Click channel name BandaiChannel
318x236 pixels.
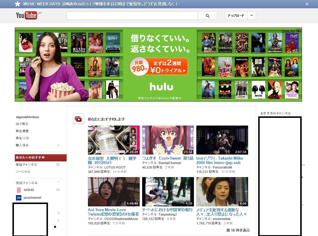click(170, 163)
